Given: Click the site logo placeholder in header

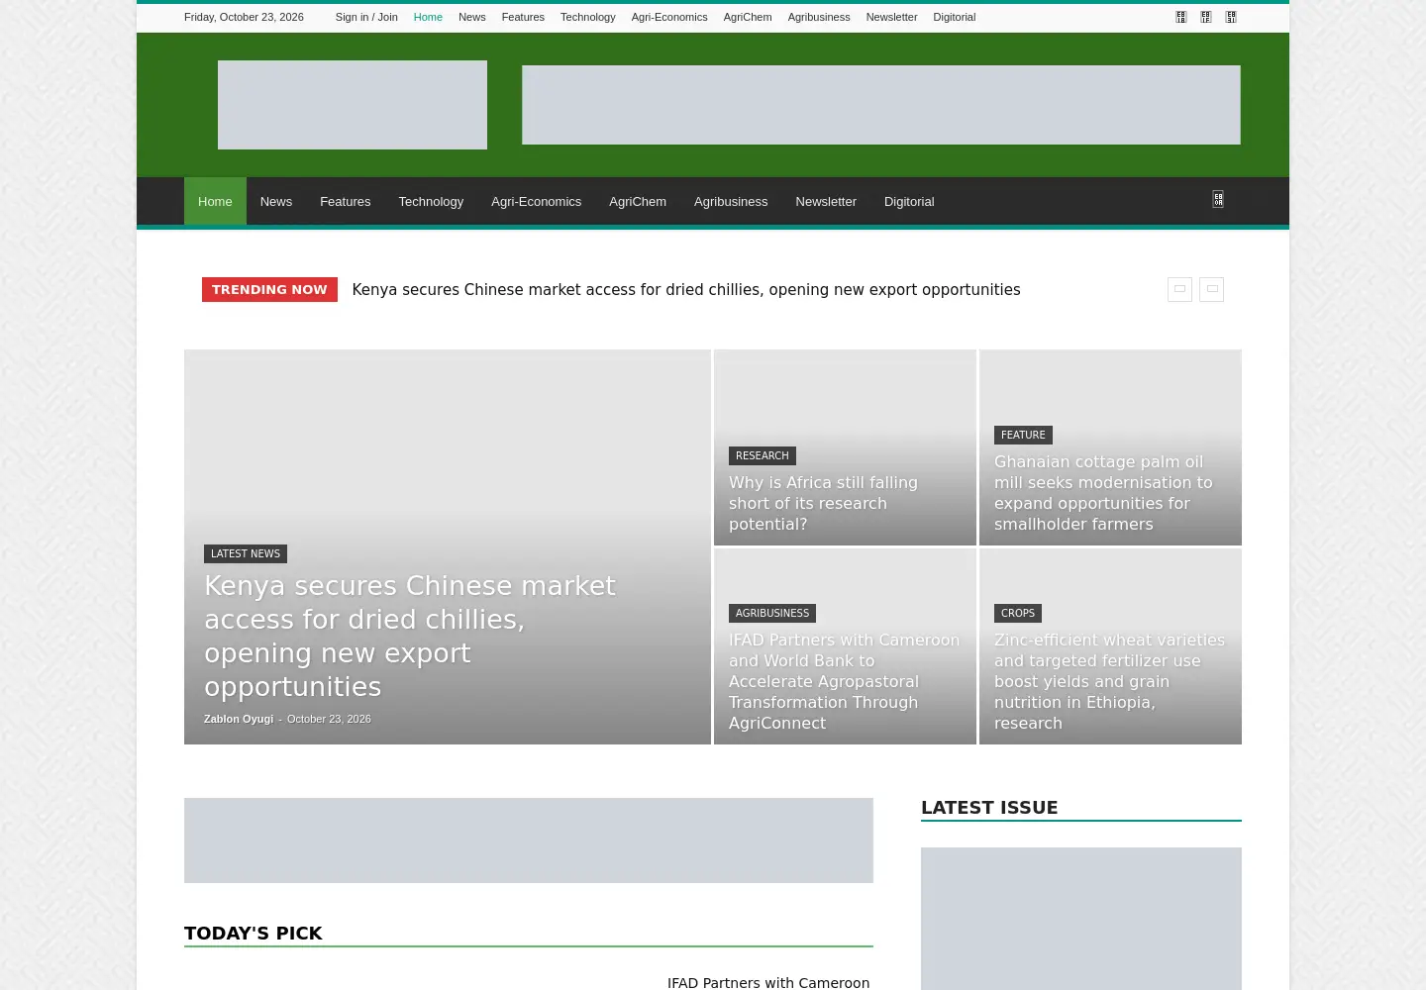Looking at the screenshot, I should 353,105.
